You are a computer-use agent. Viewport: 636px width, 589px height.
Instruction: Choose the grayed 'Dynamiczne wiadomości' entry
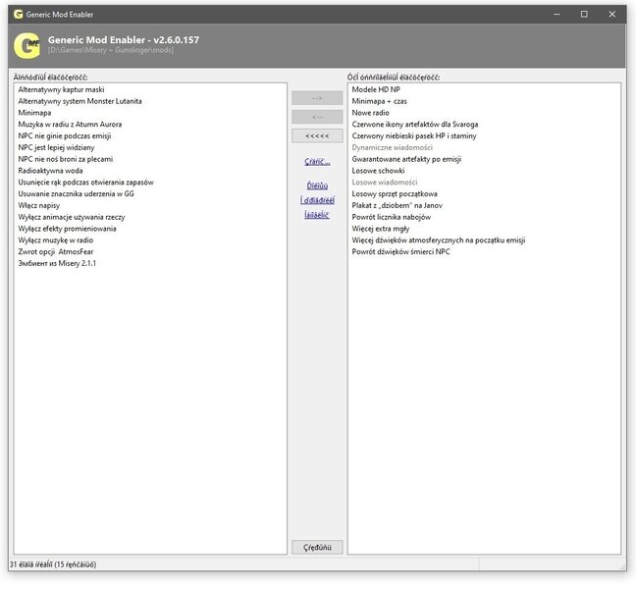(x=393, y=147)
